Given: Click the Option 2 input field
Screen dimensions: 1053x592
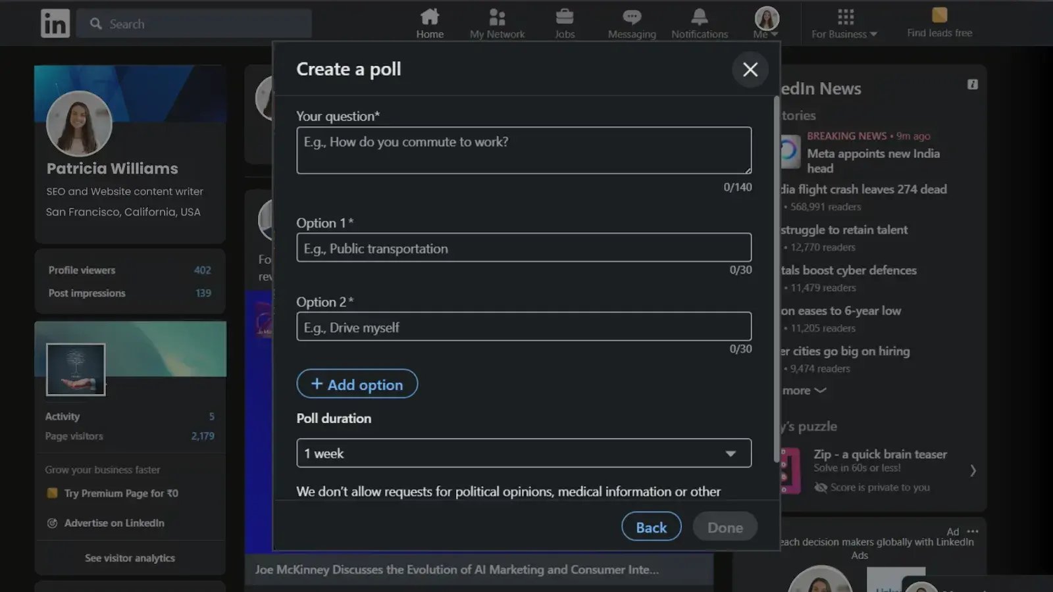Looking at the screenshot, I should pyautogui.click(x=523, y=327).
